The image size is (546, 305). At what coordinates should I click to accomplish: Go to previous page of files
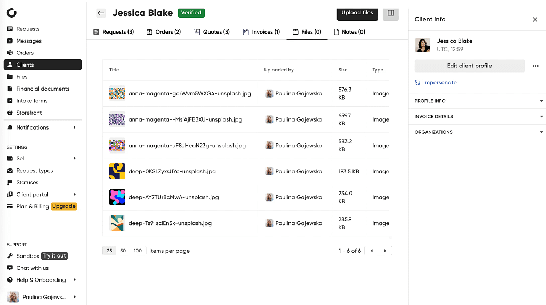tap(372, 251)
